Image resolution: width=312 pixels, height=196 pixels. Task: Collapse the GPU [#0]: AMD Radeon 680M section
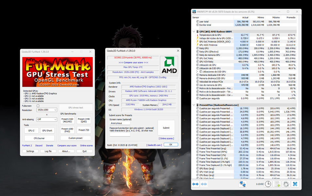(x=194, y=31)
